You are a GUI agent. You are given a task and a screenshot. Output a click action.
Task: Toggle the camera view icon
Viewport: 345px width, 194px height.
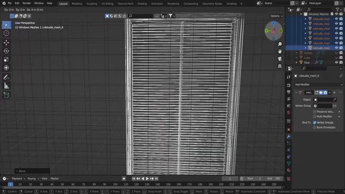pyautogui.click(x=280, y=59)
